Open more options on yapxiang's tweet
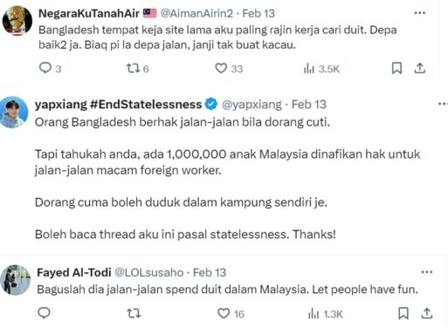This screenshot has width=448, height=327. pos(443,104)
